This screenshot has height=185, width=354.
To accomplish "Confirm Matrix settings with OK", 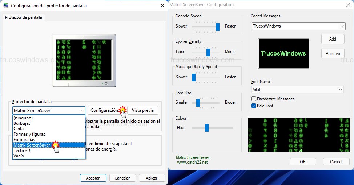I will [x=302, y=162].
